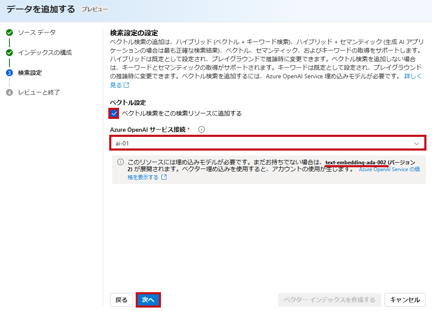Open the Azure OpenAI サービス接続 dropdown showing ai-01

tap(268, 143)
